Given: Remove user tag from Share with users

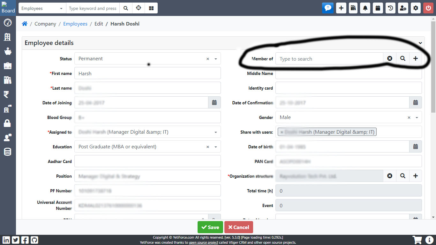Looking at the screenshot, I should (282, 132).
